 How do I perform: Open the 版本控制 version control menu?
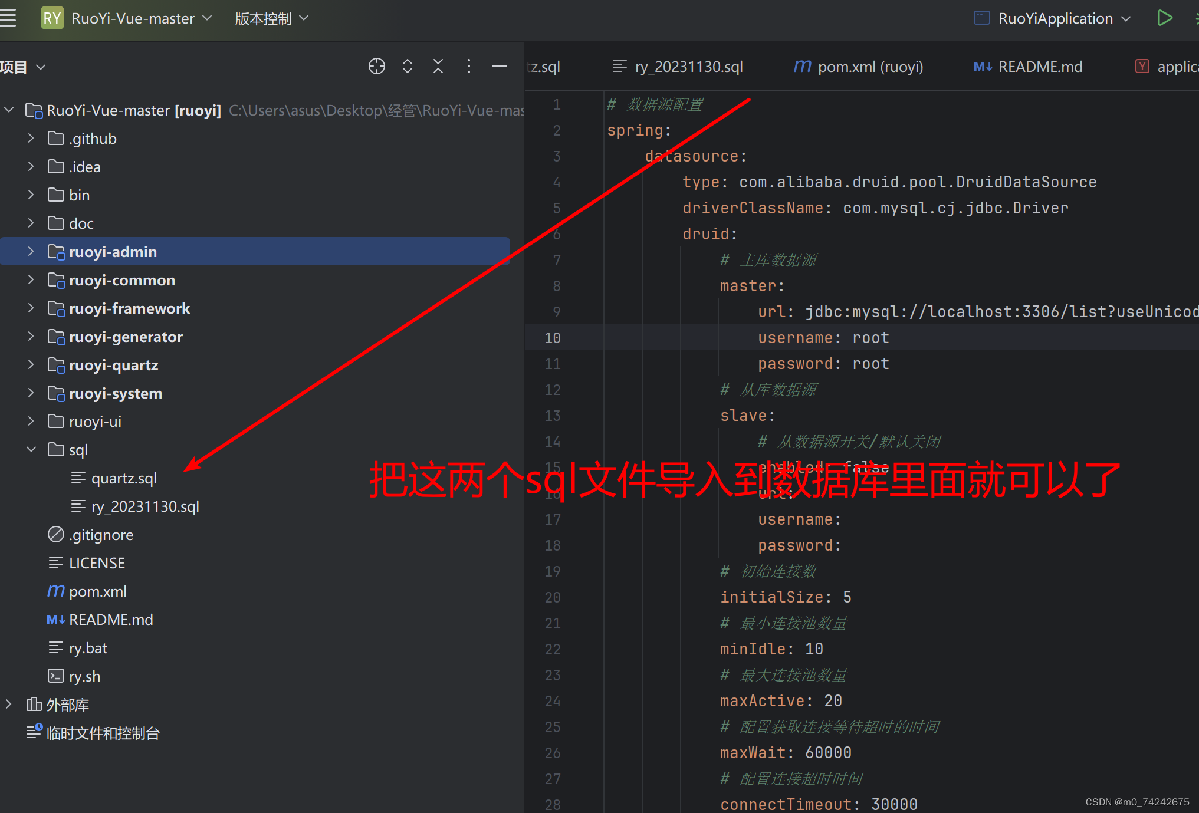271,18
